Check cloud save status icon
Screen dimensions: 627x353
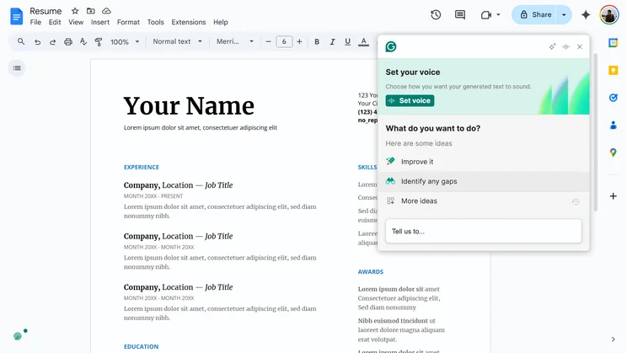click(106, 11)
